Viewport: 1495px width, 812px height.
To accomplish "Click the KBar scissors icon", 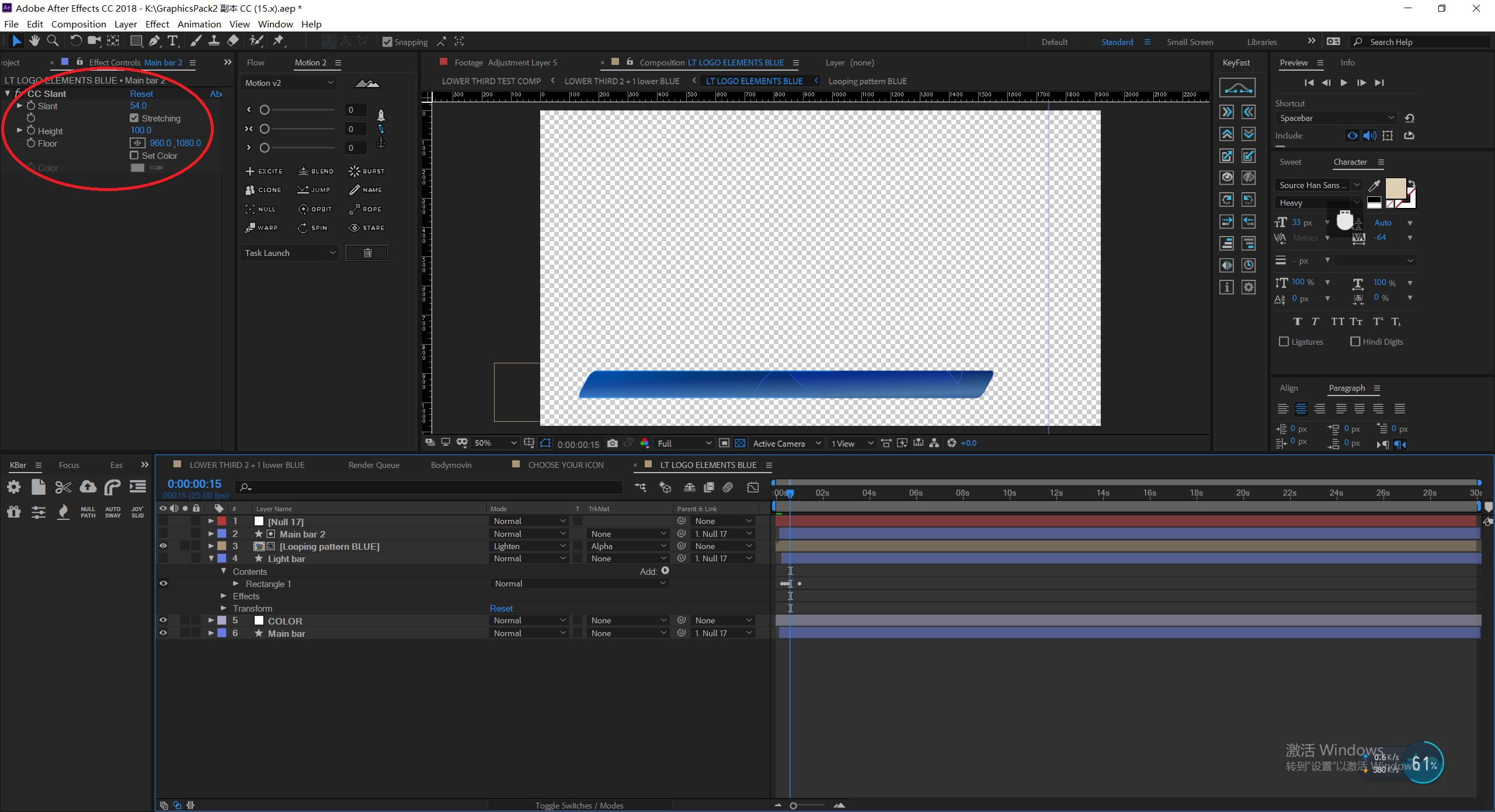I will (x=63, y=487).
